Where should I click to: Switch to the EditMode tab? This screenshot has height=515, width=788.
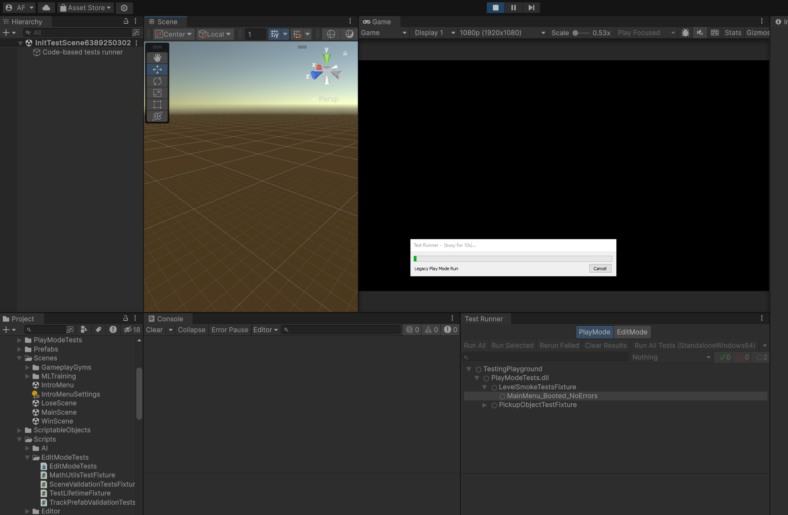click(x=632, y=332)
